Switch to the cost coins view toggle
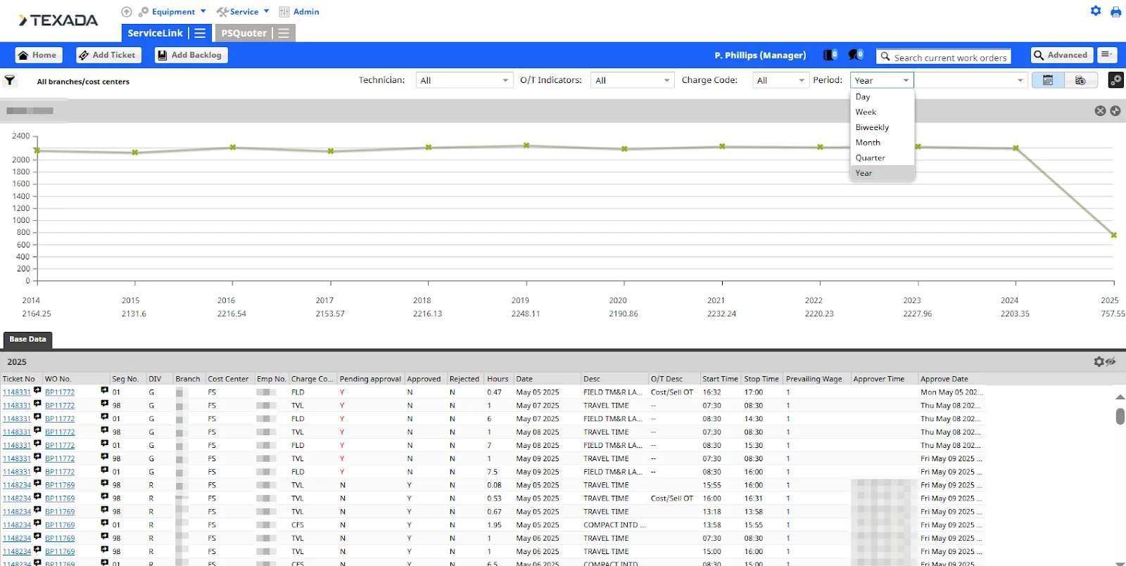This screenshot has height=566, width=1126. (1080, 80)
